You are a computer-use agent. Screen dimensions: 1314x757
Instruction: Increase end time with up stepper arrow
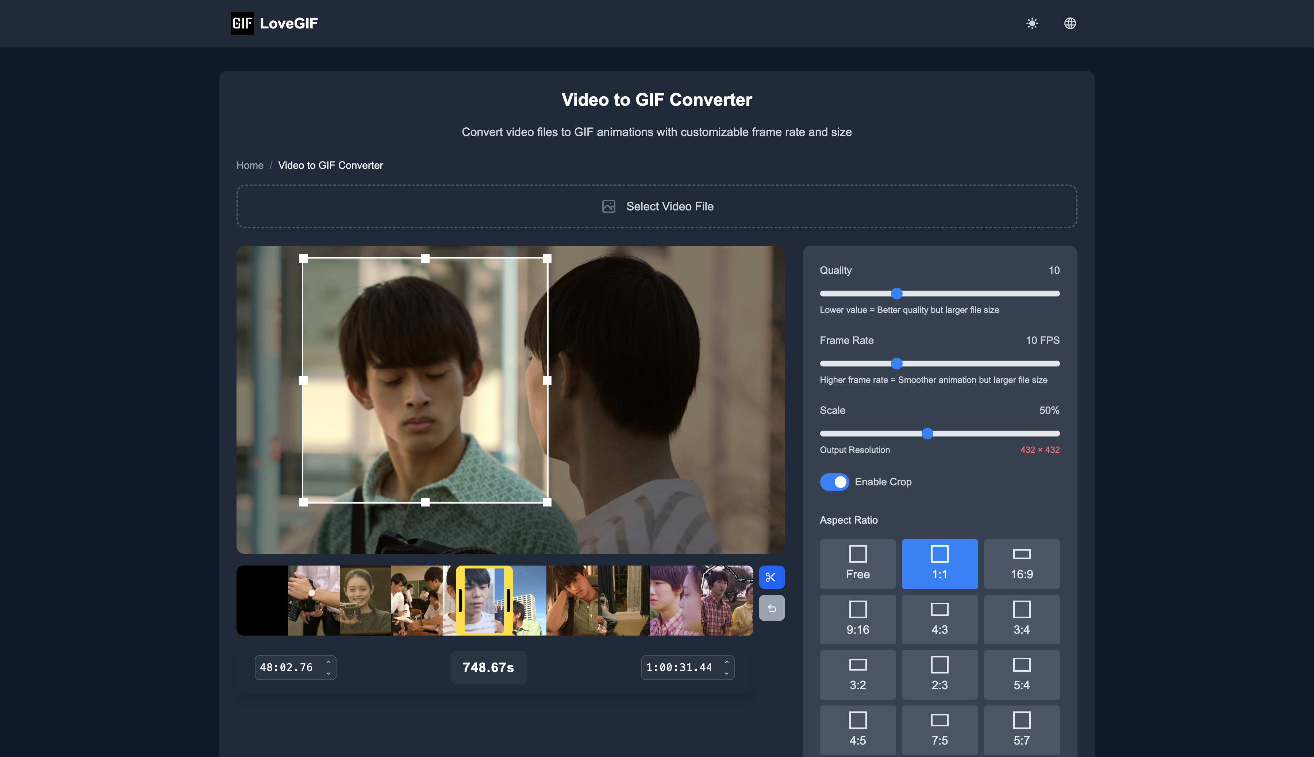click(x=726, y=662)
